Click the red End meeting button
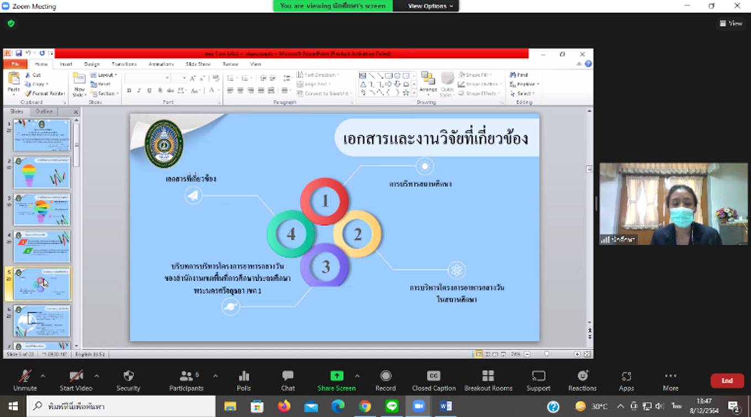The image size is (751, 417). point(727,381)
